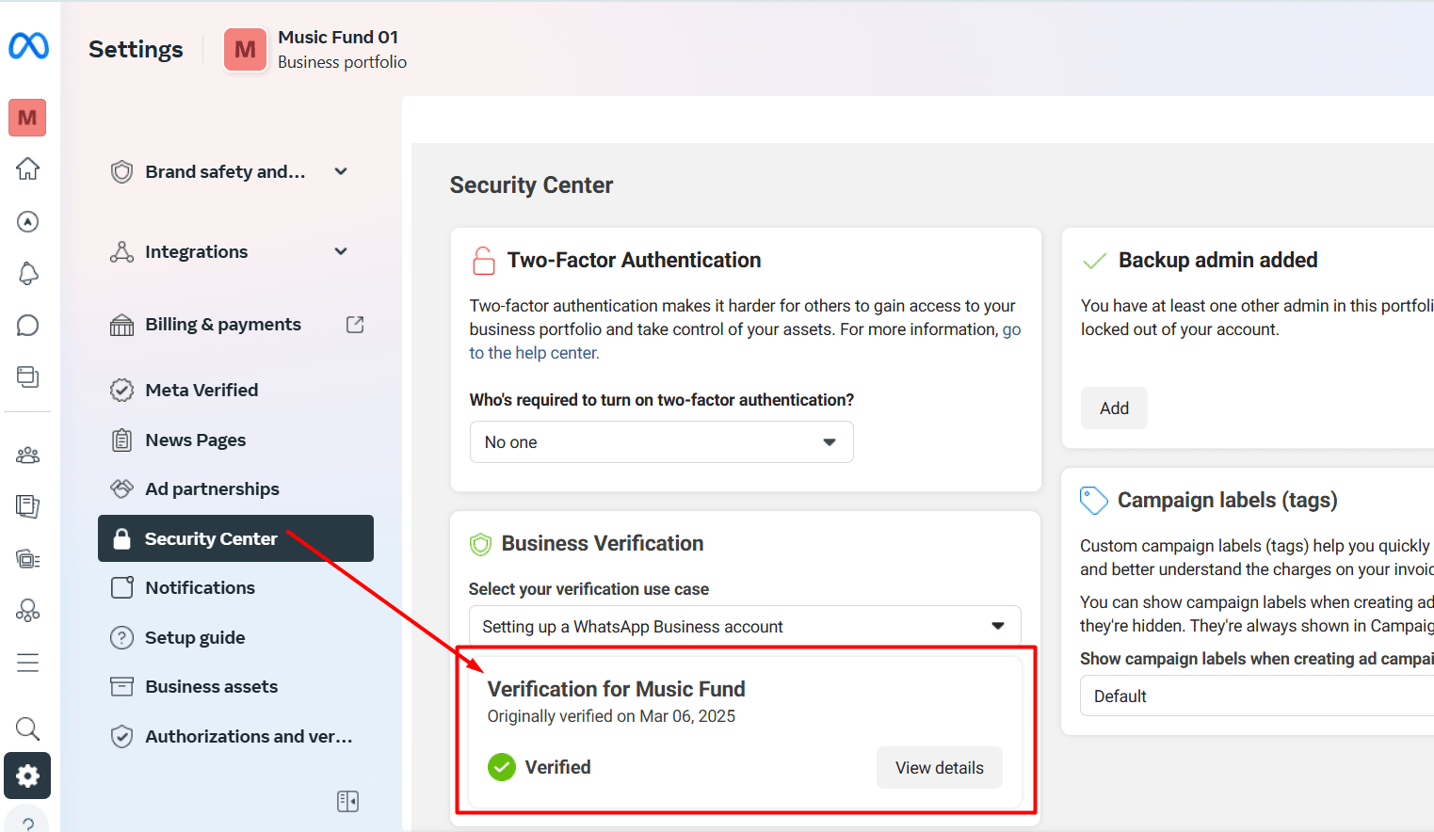Open the chat bubble inbox icon
The width and height of the screenshot is (1434, 832).
point(28,326)
